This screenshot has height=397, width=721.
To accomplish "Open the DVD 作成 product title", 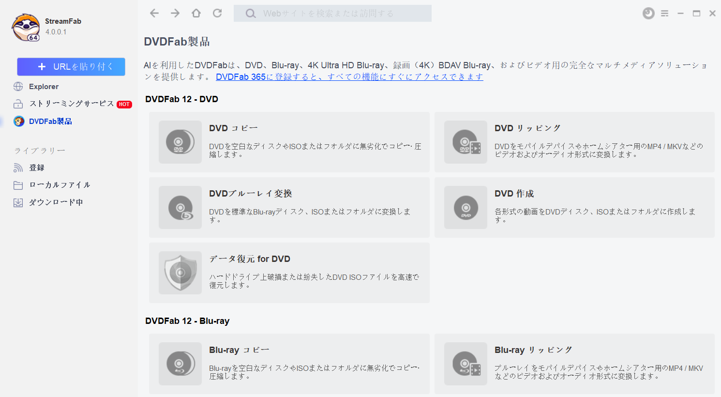I will point(514,194).
